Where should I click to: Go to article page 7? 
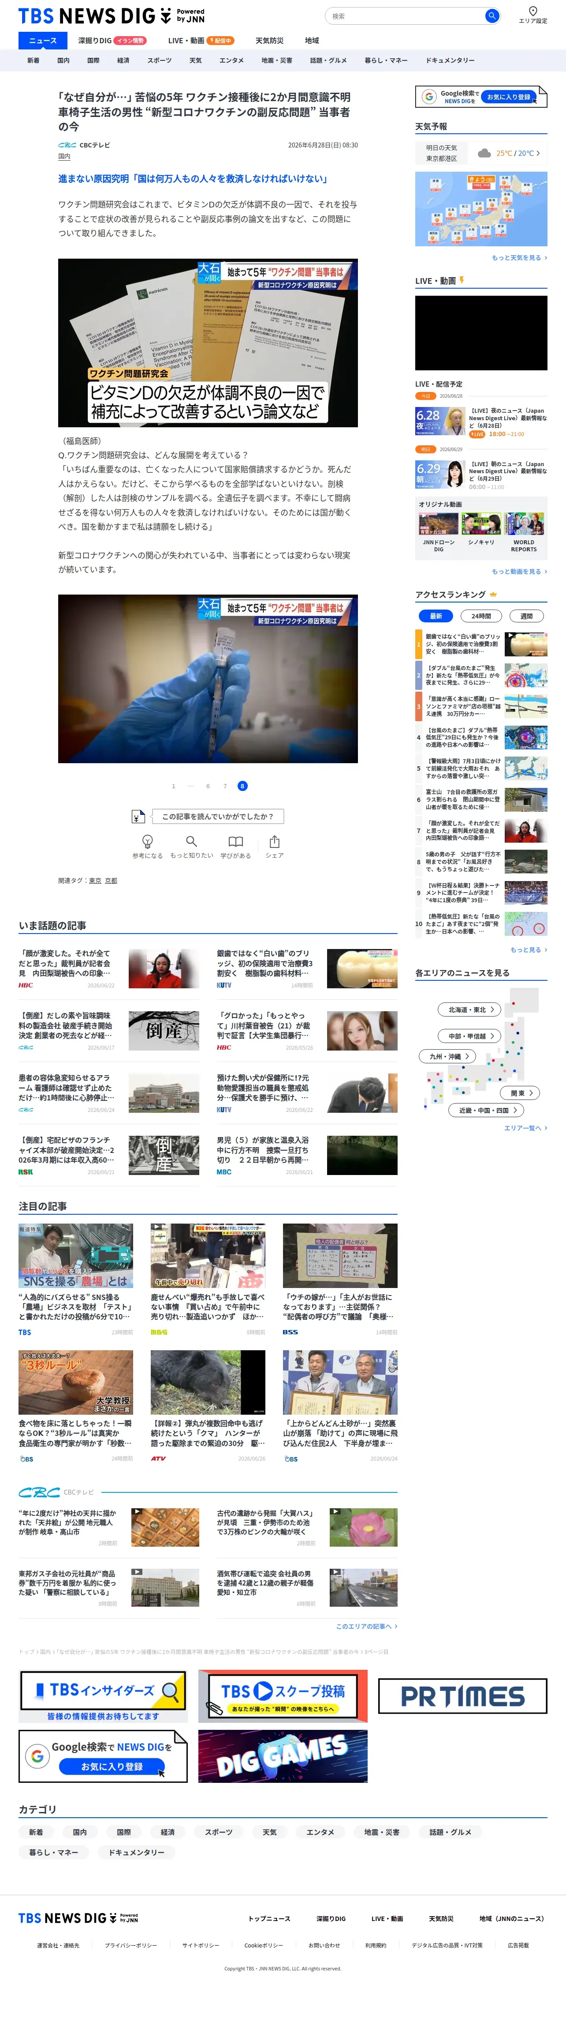point(225,786)
